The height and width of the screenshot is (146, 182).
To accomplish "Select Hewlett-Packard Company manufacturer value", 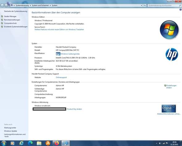I will 66,47.
